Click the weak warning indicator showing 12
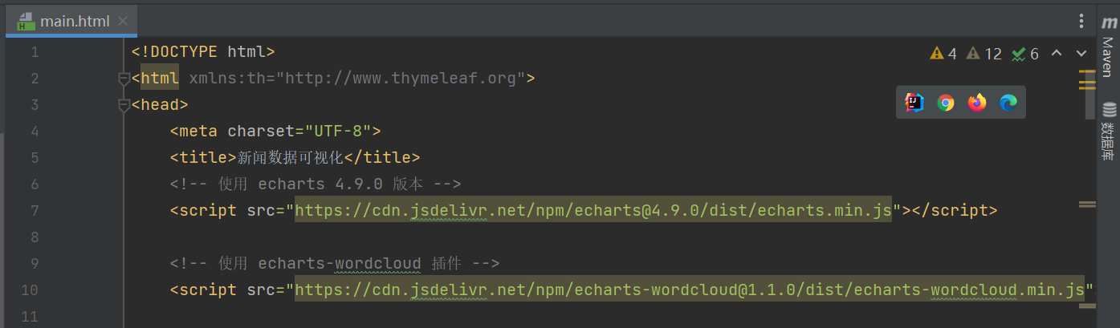The image size is (1120, 328). pos(984,54)
